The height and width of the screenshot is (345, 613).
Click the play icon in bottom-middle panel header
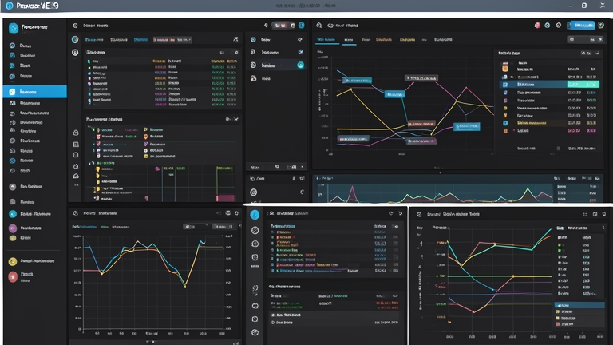pyautogui.click(x=401, y=213)
